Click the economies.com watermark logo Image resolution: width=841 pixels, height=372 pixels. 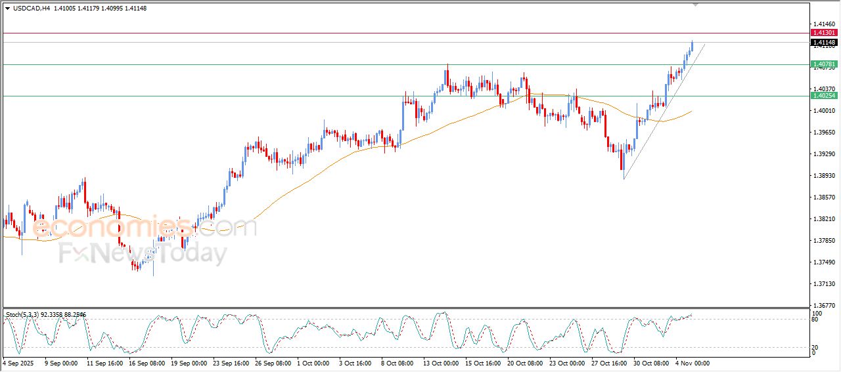coord(145,228)
